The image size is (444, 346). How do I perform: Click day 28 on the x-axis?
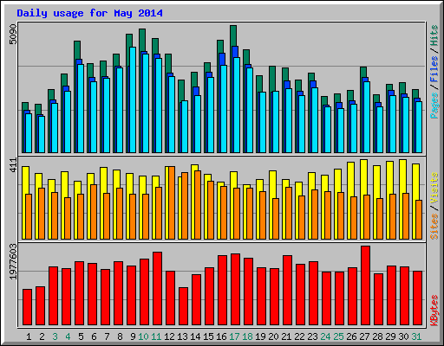[x=377, y=336]
